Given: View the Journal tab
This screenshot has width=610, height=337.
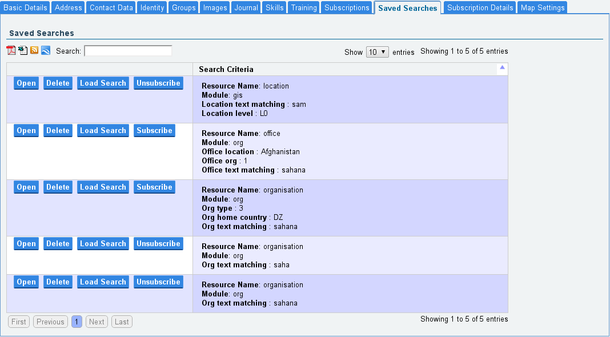Looking at the screenshot, I should click(247, 8).
